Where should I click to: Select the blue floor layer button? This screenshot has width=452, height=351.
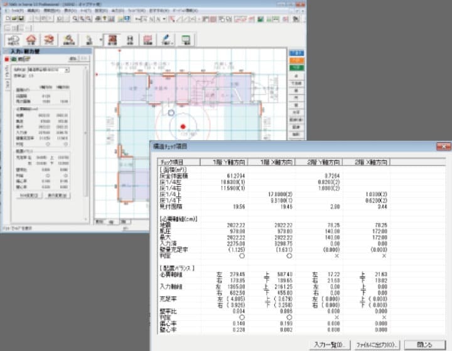[x=297, y=53]
